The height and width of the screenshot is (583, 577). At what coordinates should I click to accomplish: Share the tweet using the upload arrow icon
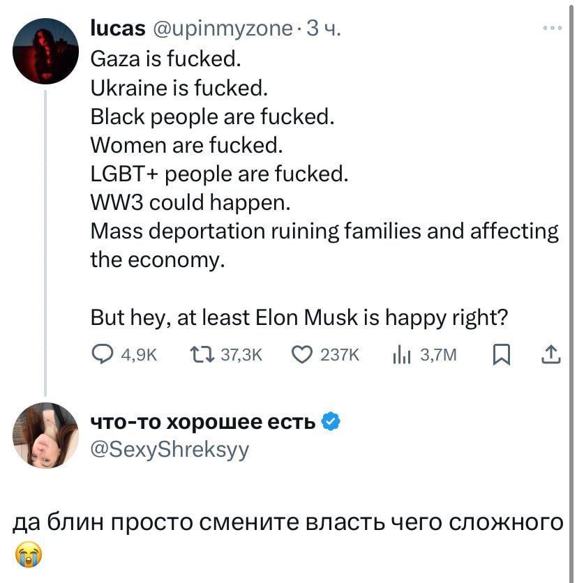[x=551, y=356]
